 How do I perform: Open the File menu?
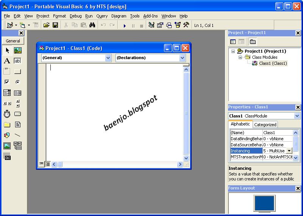click(x=7, y=16)
